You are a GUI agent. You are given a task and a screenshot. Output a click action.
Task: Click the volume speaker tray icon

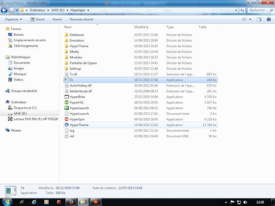(245, 202)
